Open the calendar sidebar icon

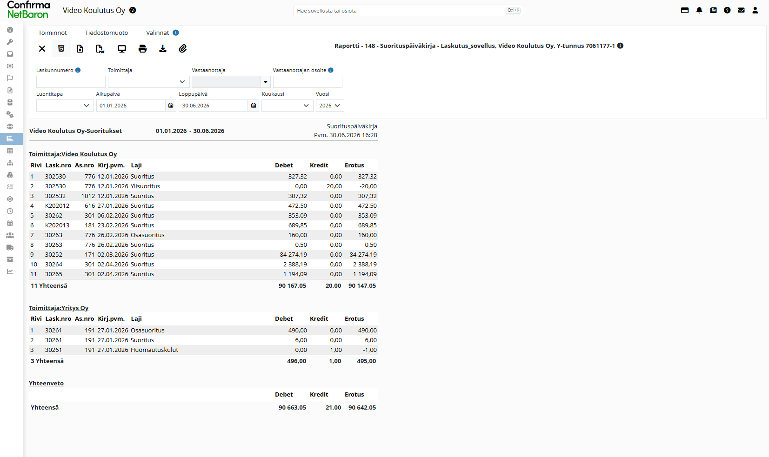point(10,223)
